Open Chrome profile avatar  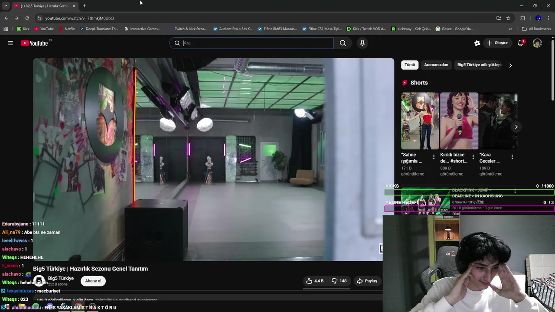(x=538, y=18)
